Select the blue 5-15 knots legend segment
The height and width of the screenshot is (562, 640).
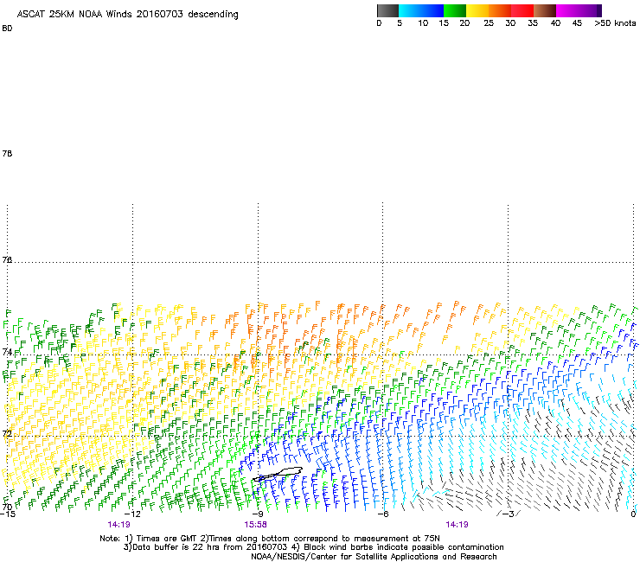click(x=421, y=10)
